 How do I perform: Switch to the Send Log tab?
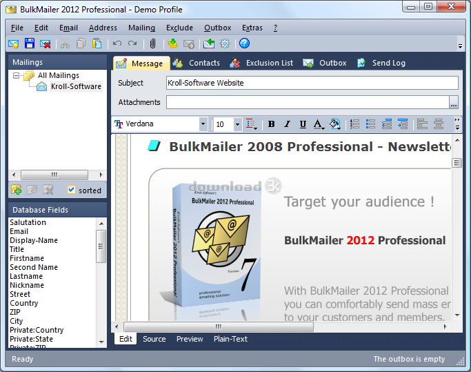(381, 63)
